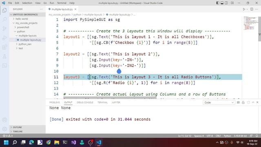The height and width of the screenshot is (147, 261).
Task: Expand the test folder
Action: click(27, 48)
